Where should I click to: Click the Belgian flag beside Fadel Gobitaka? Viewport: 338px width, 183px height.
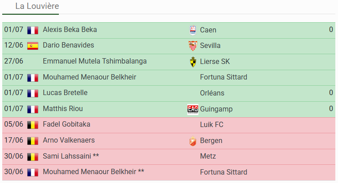[x=33, y=125]
